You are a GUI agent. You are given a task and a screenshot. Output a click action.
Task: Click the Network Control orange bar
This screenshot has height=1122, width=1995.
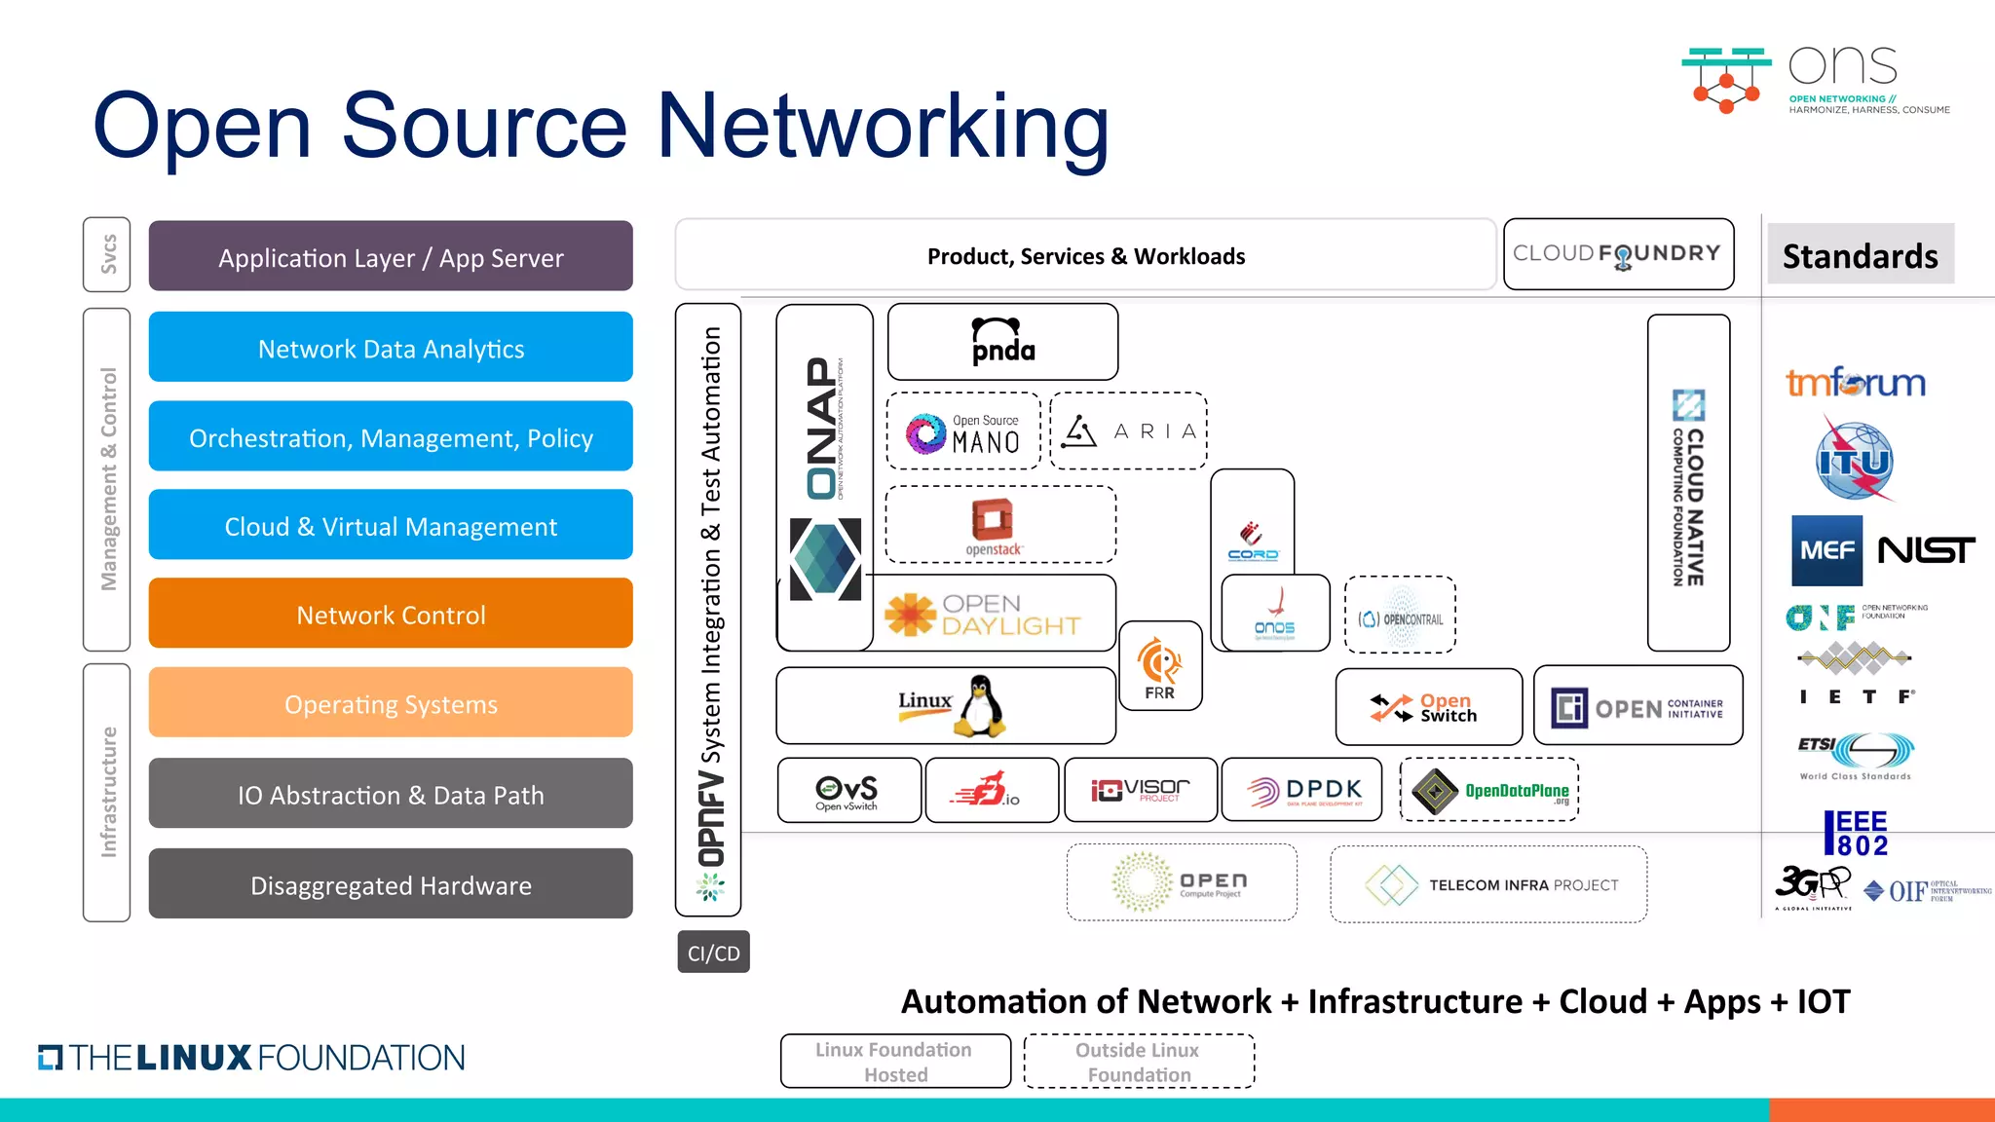tap(391, 614)
